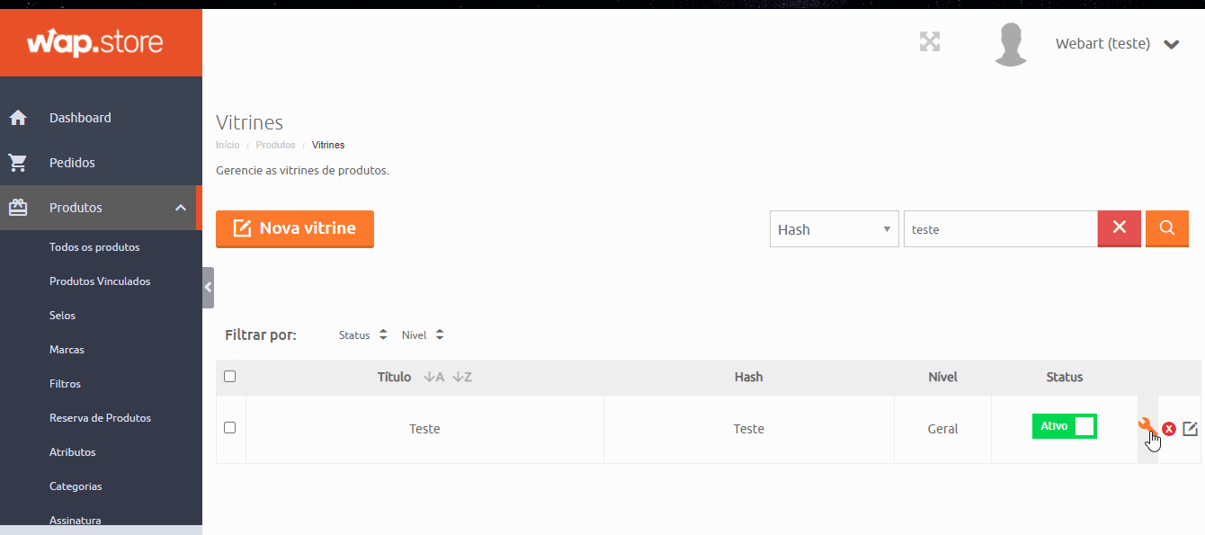Edit Teste vitrine with pencil icon
The image size is (1205, 535).
1190,429
